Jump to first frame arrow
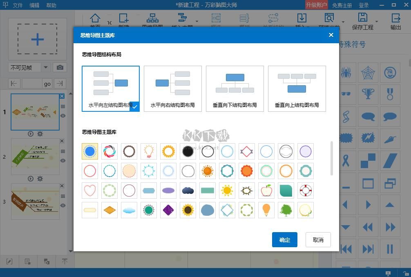 (13, 84)
